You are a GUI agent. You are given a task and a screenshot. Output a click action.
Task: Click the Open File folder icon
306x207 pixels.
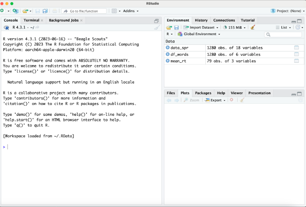(25, 11)
